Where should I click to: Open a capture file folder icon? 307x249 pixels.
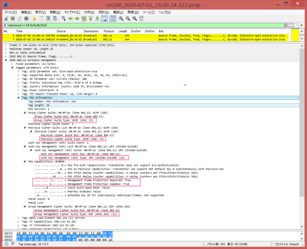[35, 19]
